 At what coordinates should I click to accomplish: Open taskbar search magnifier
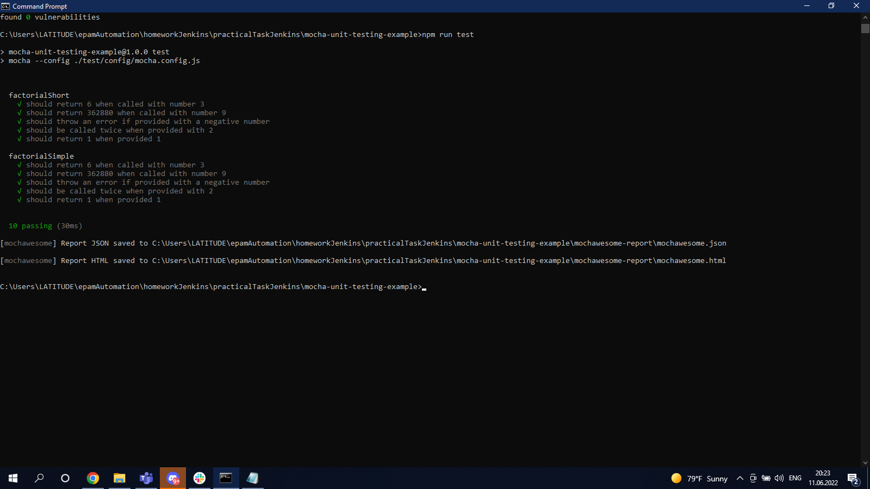pos(39,478)
